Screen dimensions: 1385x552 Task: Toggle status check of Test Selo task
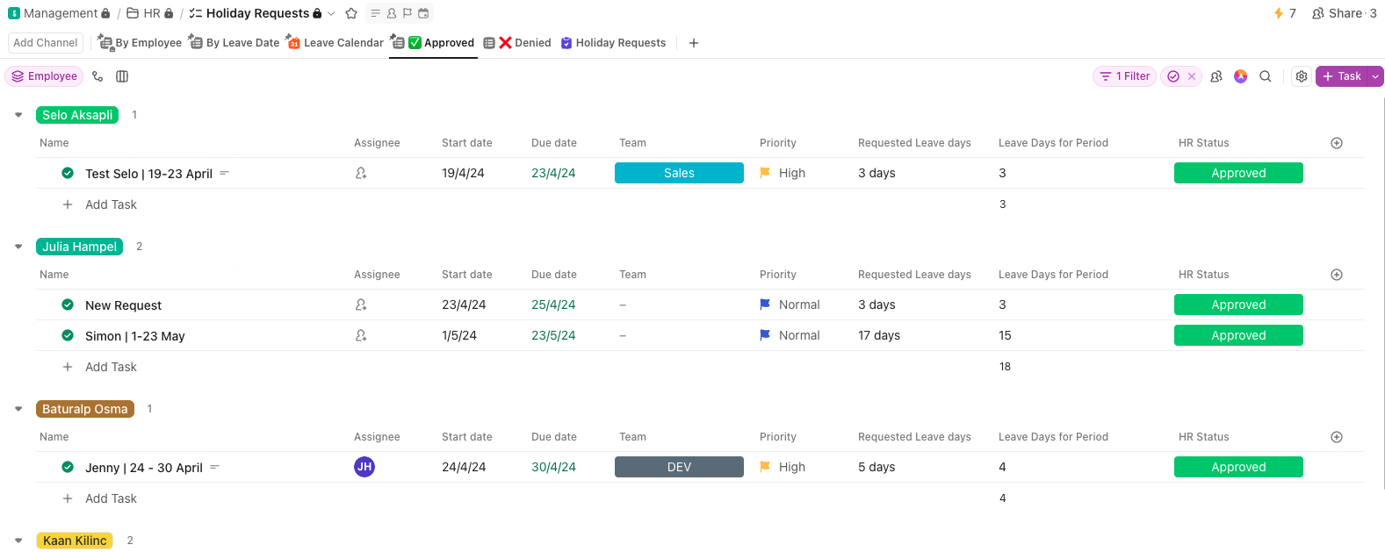68,174
